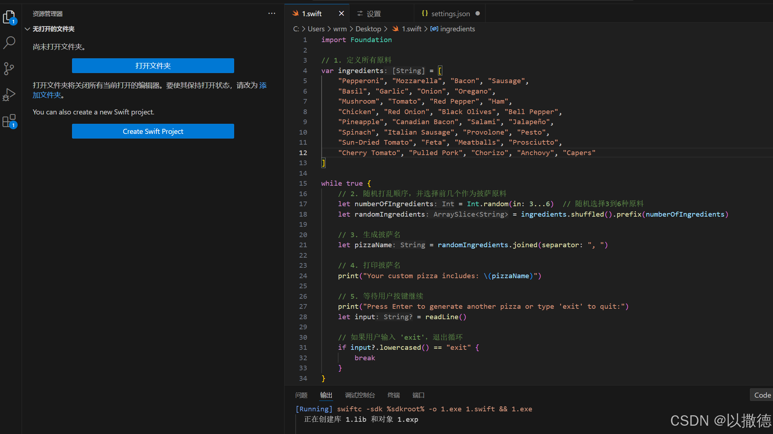Open the Code output channel dropdown
Screen dimensions: 773x434
coord(762,395)
